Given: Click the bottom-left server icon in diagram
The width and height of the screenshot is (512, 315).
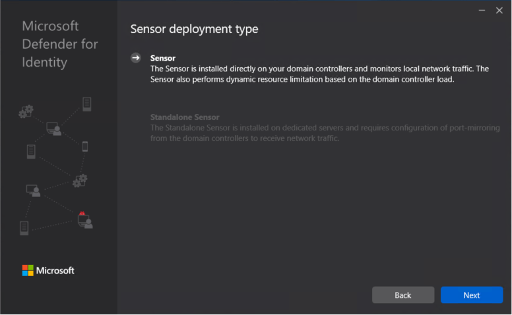Looking at the screenshot, I should pos(24,228).
